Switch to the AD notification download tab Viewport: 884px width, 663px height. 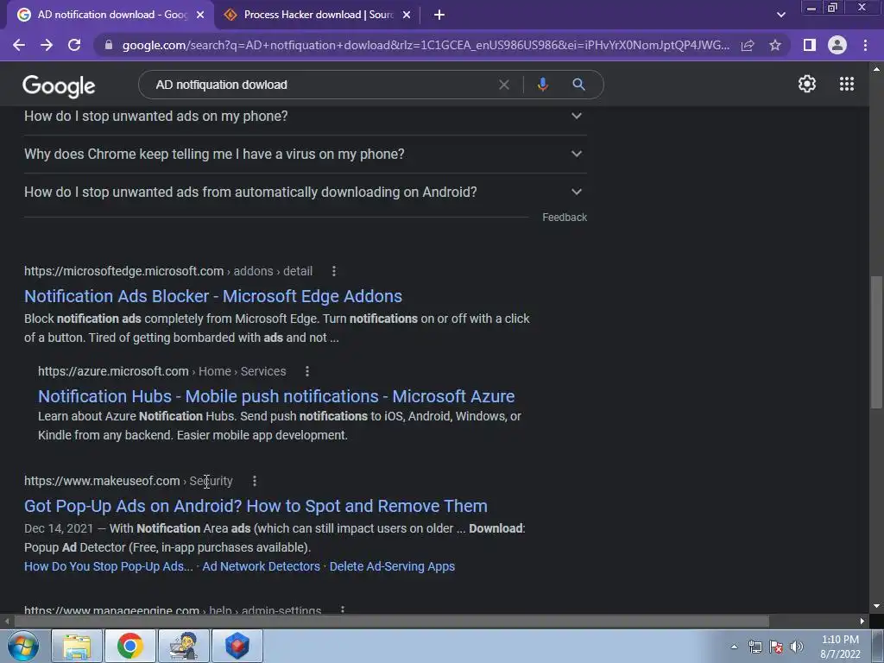coord(111,15)
